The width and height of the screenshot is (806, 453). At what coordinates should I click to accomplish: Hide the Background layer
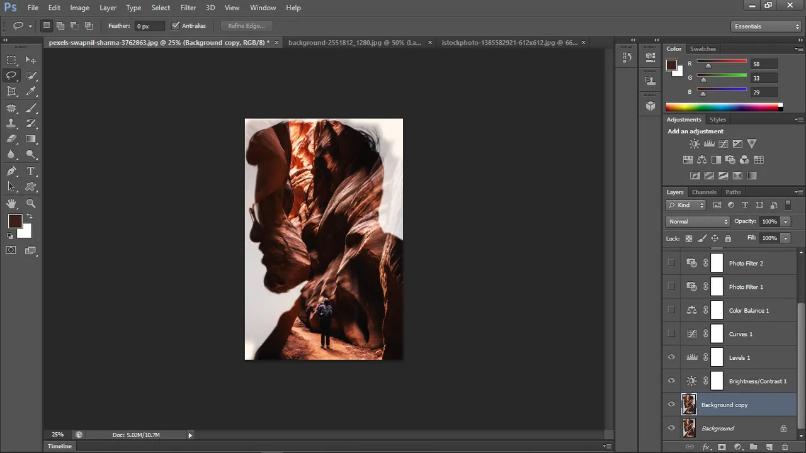click(671, 428)
